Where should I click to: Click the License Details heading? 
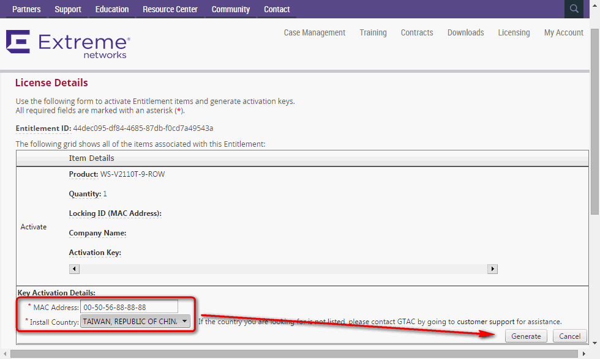tap(51, 83)
